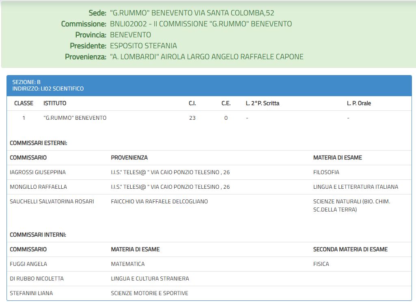
Task: Select commissario SAUCHELLI SALVATORINA ROSARI
Action: pyautogui.click(x=52, y=201)
